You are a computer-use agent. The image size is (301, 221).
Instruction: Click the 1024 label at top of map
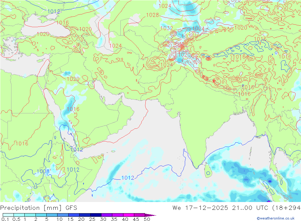coord(165,6)
